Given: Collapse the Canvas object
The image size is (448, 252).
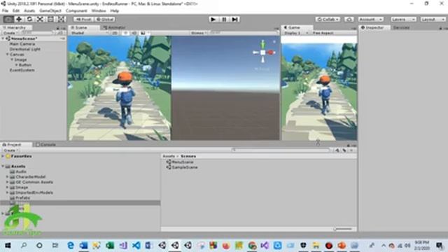Looking at the screenshot, I should pyautogui.click(x=8, y=55).
